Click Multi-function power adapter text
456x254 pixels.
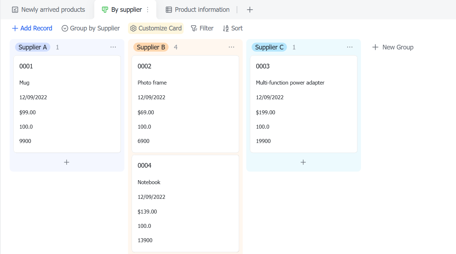click(290, 83)
